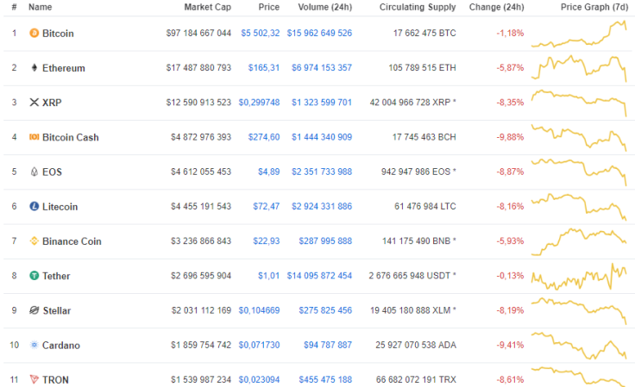The image size is (635, 387).
Task: Select Bitcoin market cap $97 184 667 044
Action: 198,33
